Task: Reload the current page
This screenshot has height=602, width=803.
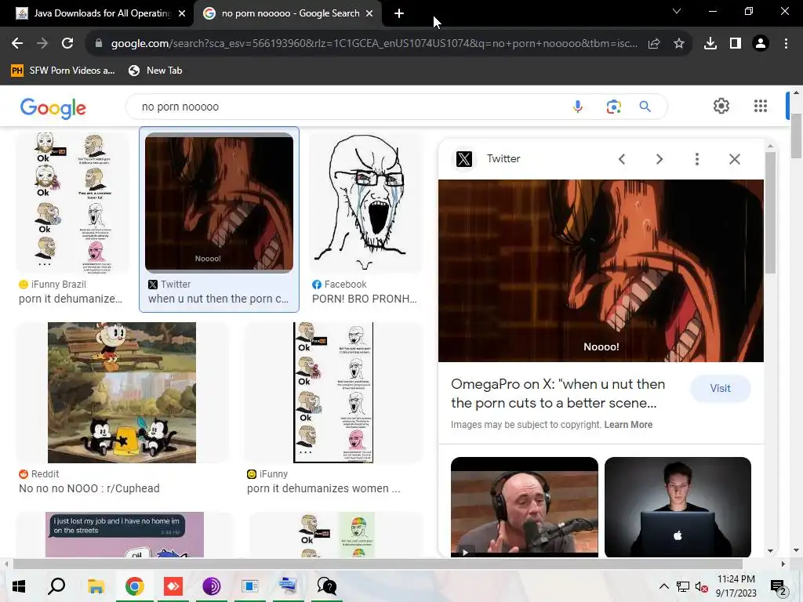Action: 67,44
